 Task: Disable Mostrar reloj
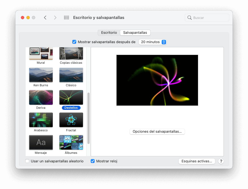pyautogui.click(x=93, y=161)
